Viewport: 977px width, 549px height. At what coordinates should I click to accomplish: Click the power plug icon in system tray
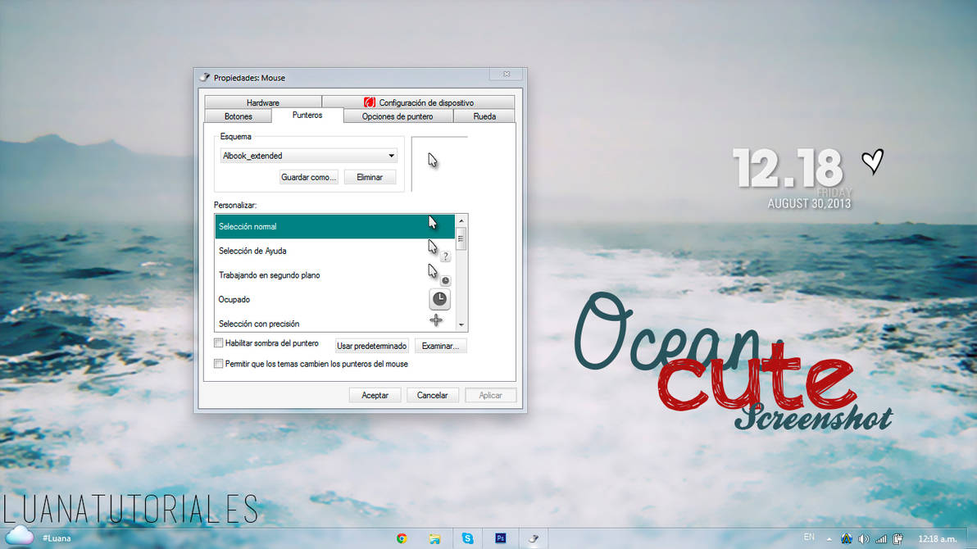pyautogui.click(x=897, y=539)
